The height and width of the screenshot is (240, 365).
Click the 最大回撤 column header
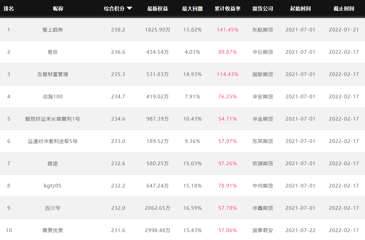click(193, 9)
